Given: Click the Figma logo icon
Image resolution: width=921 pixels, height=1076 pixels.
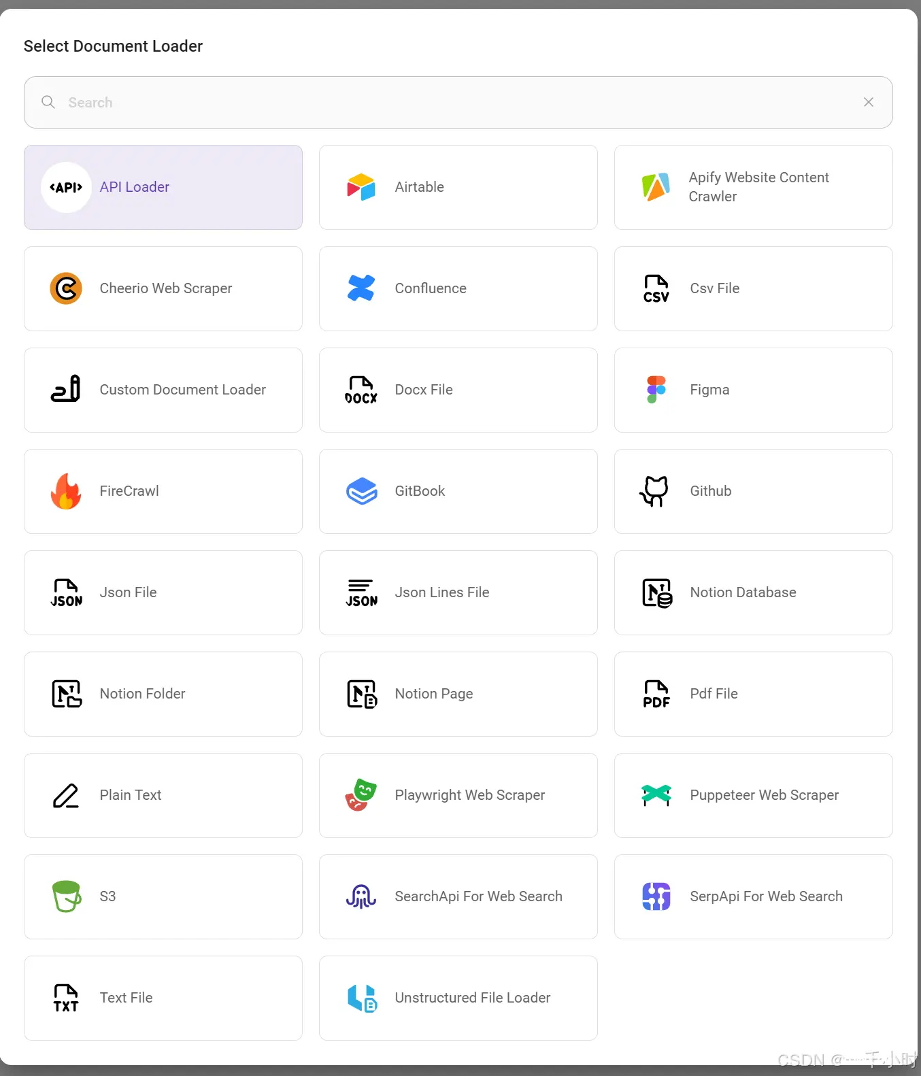Looking at the screenshot, I should tap(656, 390).
